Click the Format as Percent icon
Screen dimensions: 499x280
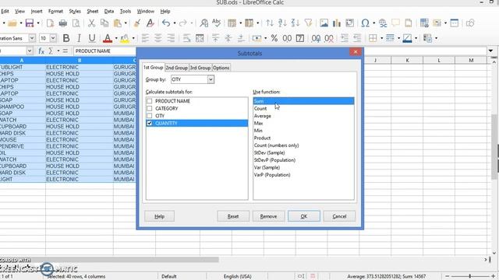tap(274, 38)
